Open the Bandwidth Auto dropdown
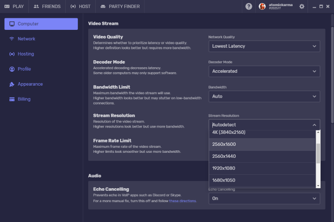 pyautogui.click(x=264, y=96)
